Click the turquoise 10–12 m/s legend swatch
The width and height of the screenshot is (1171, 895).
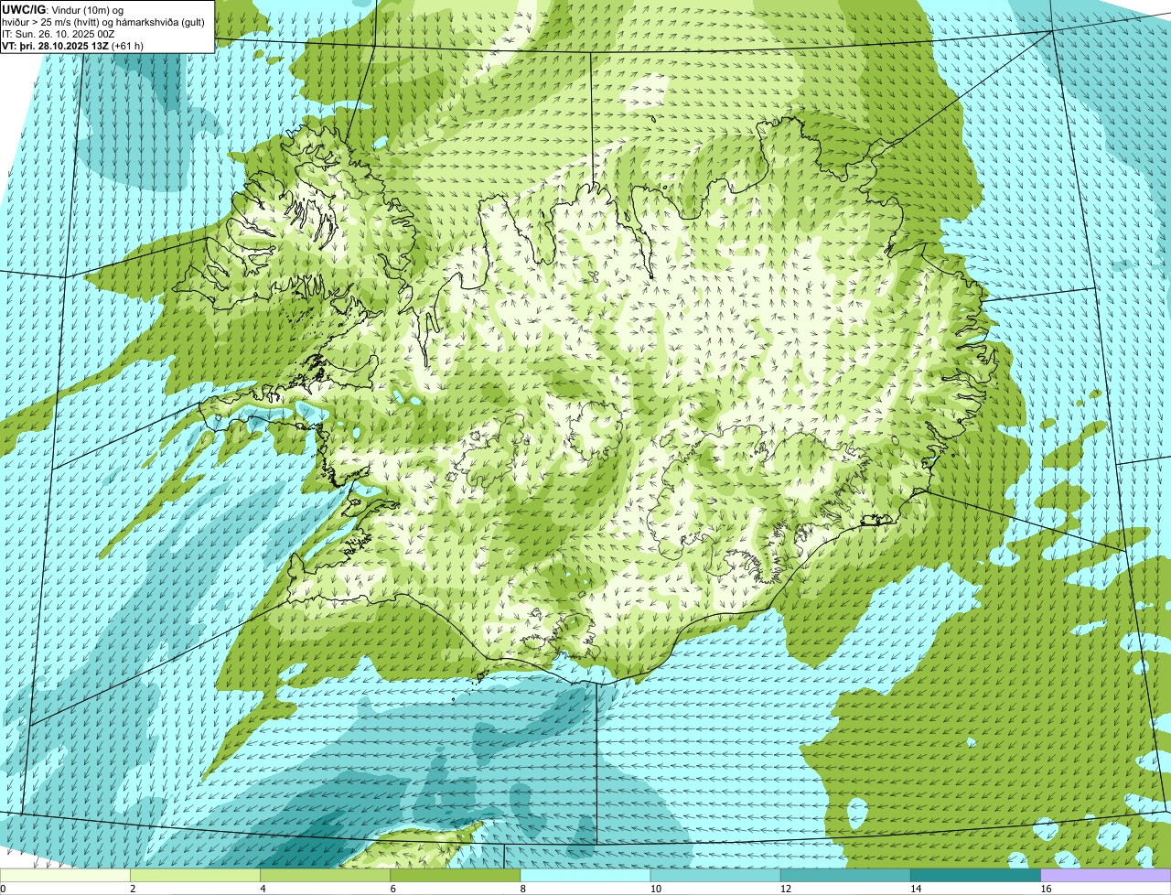coord(715,875)
